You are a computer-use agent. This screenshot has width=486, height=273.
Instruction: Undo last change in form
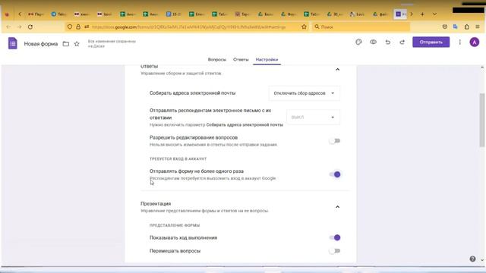[x=388, y=42]
